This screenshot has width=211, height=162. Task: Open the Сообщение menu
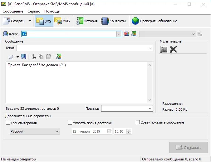(x=13, y=11)
